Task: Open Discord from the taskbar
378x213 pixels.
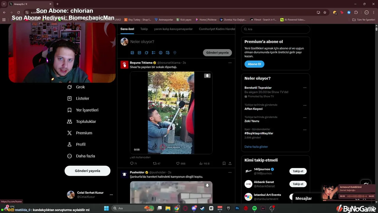Action: point(194,208)
